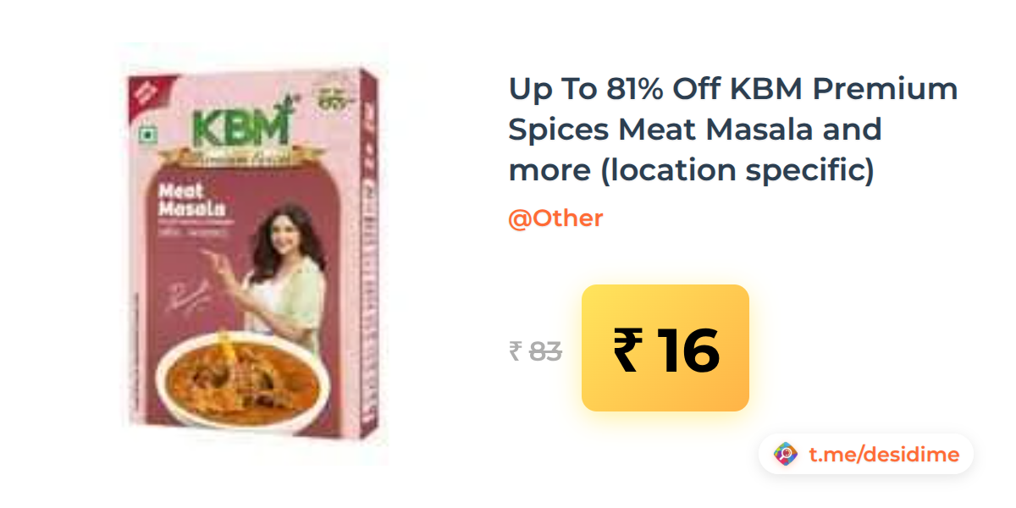
Task: Click the rupee symbol in the yellow badge
Action: (627, 351)
